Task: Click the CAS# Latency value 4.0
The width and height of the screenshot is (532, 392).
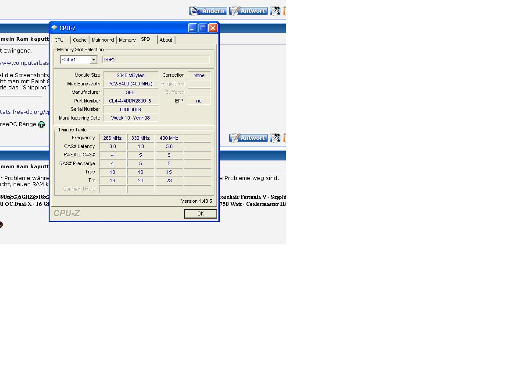Action: point(140,146)
